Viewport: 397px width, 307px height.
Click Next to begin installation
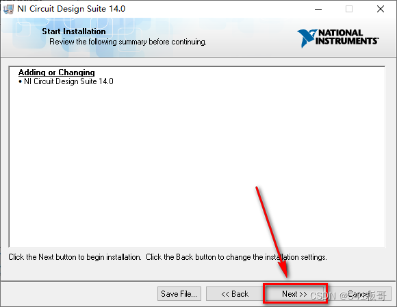[x=294, y=294]
